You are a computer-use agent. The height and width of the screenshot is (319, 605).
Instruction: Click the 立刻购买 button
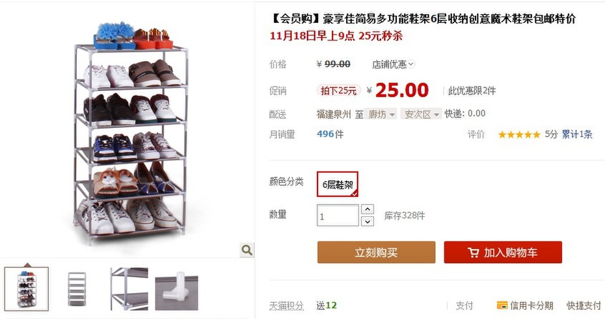coord(376,252)
